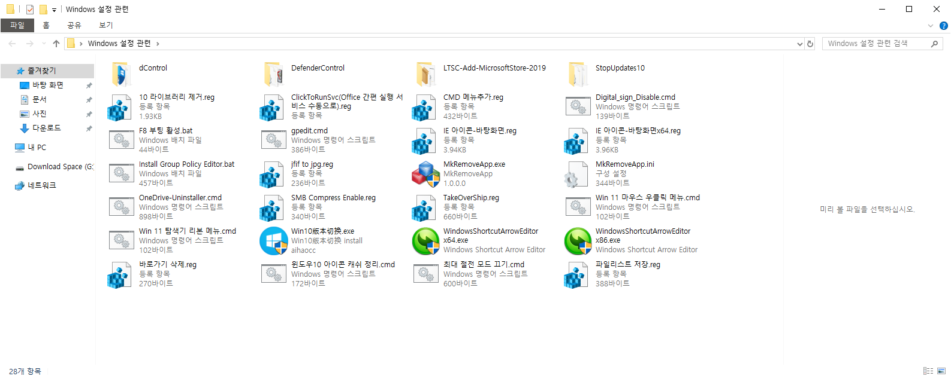Select 즐겨찾기 in the navigation pane
Viewport: 951px width, 379px height.
tap(47, 71)
